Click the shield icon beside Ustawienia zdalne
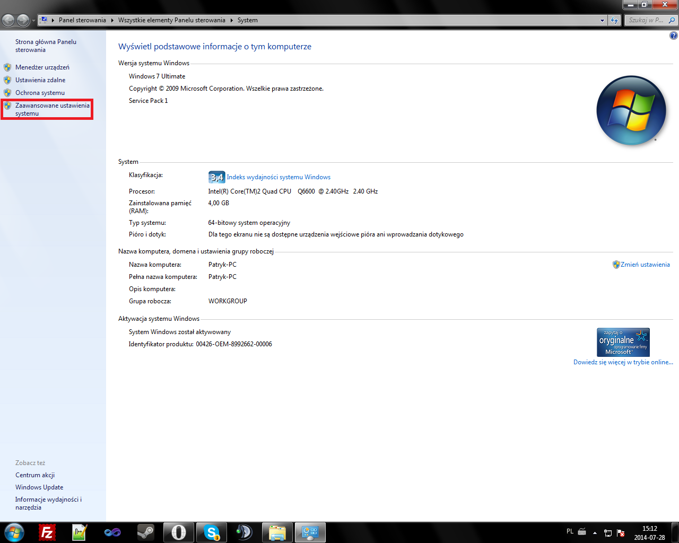The width and height of the screenshot is (679, 543). 7,80
